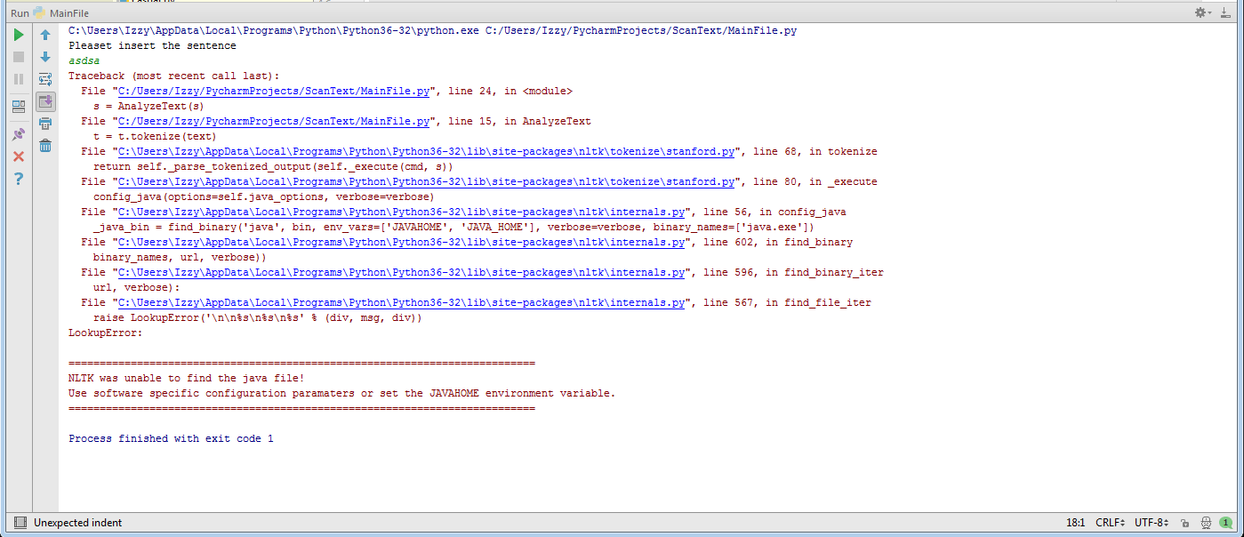1244x537 pixels.
Task: Click the '_java_bin = find_binary' code line
Action: click(x=453, y=227)
